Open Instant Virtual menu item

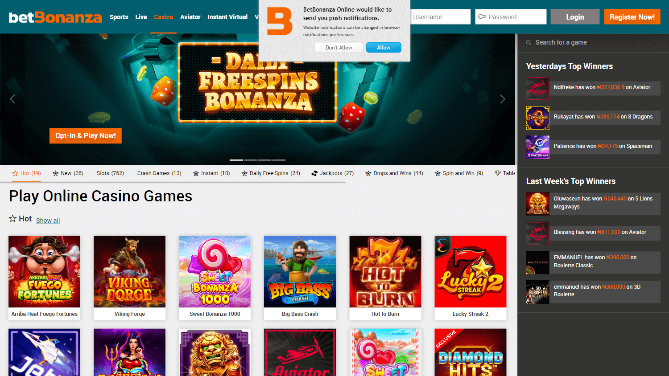(x=227, y=17)
